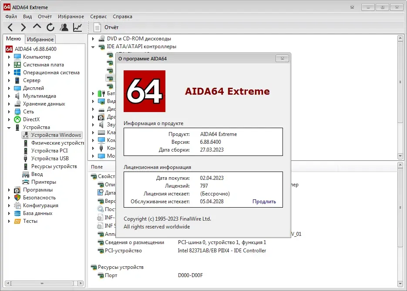Open the Безопасность shield item

point(39,198)
